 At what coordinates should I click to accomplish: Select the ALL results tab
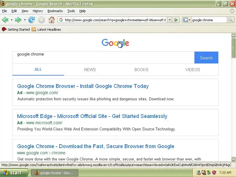(38, 70)
